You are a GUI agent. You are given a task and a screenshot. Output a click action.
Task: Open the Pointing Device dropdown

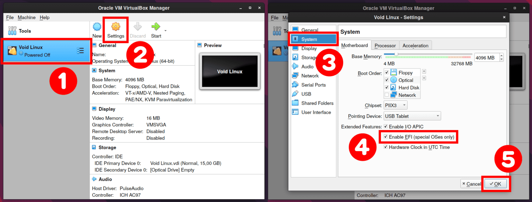click(412, 116)
